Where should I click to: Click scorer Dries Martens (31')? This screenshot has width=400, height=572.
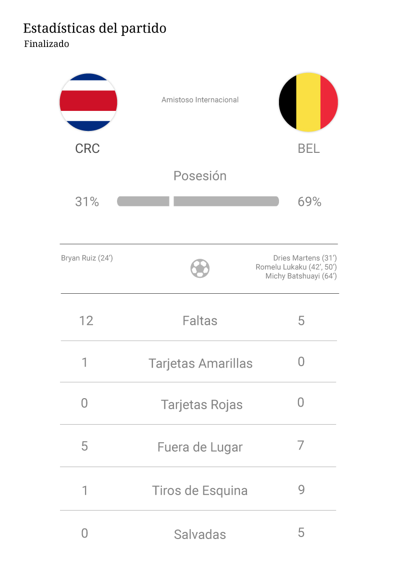(x=304, y=258)
